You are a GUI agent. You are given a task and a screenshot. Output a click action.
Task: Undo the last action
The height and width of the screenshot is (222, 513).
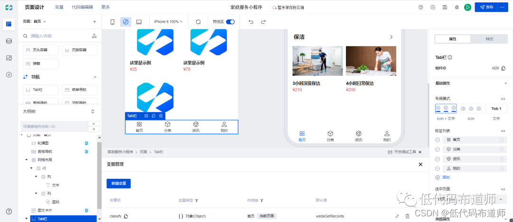pyautogui.click(x=251, y=22)
